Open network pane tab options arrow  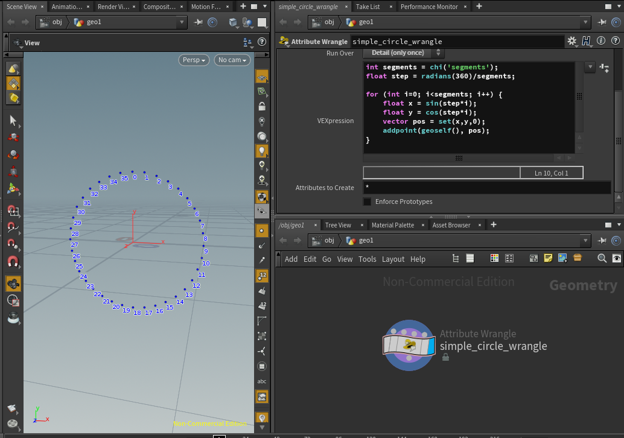[619, 225]
